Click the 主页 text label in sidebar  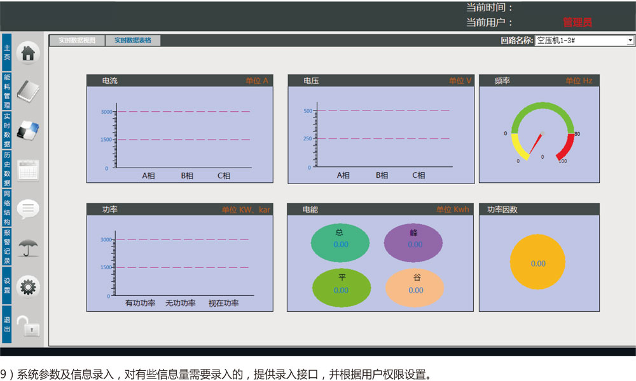click(7, 53)
